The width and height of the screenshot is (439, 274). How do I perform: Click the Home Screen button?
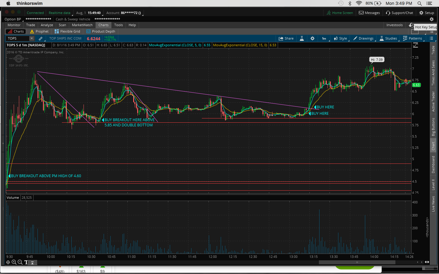point(340,13)
